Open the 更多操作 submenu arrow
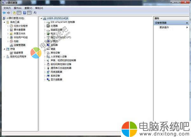Image resolution: width=191 pixels, height=137 pixels. (187, 27)
